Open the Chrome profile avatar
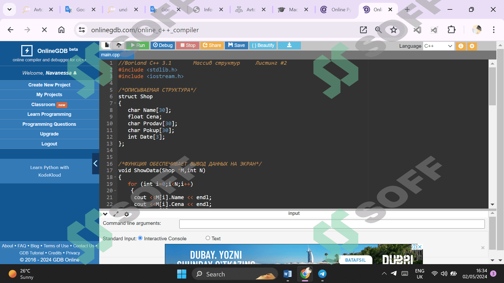 pos(477,30)
